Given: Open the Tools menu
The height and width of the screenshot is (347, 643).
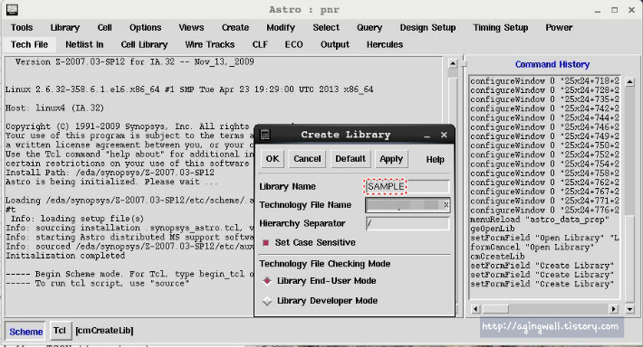Looking at the screenshot, I should [x=22, y=28].
